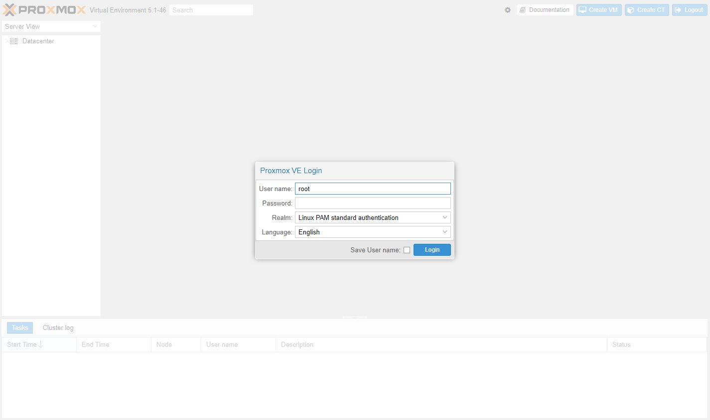The image size is (710, 420).
Task: Click the Logout button
Action: (x=690, y=10)
